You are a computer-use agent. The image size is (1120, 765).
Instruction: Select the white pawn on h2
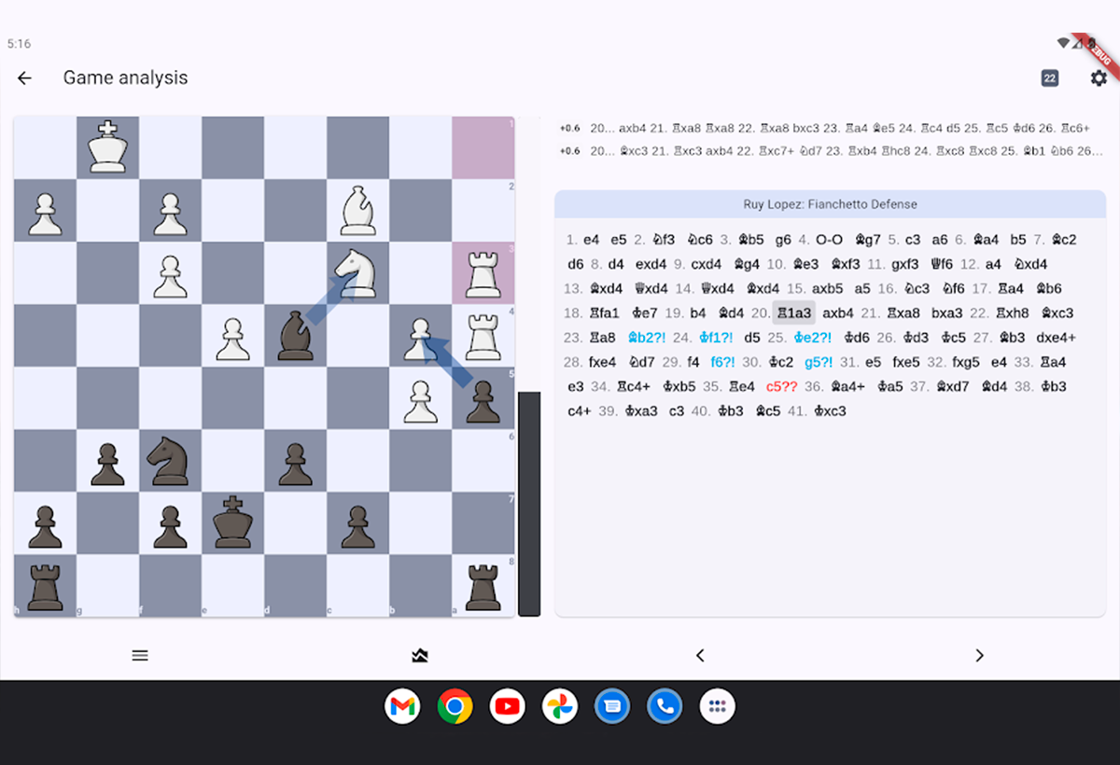click(x=45, y=210)
